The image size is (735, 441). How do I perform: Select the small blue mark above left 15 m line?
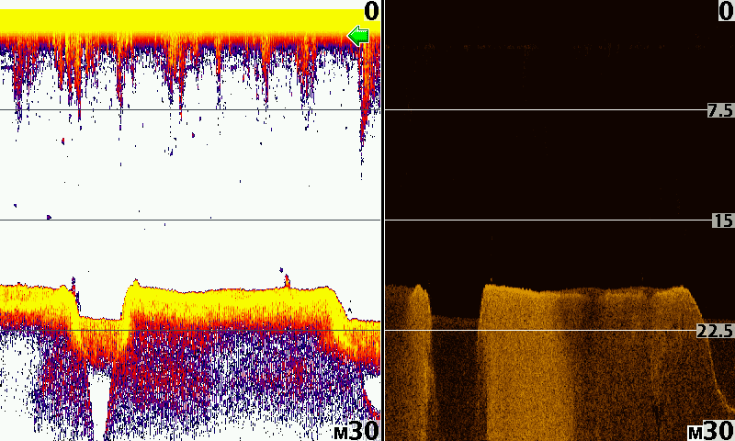click(47, 216)
